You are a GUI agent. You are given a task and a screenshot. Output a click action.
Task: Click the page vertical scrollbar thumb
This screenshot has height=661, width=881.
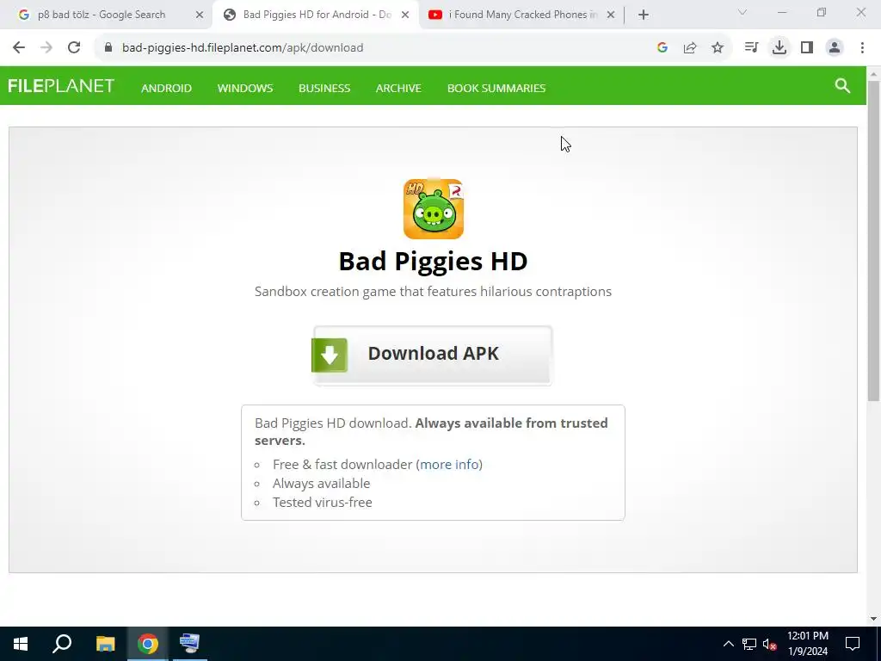coord(873,241)
